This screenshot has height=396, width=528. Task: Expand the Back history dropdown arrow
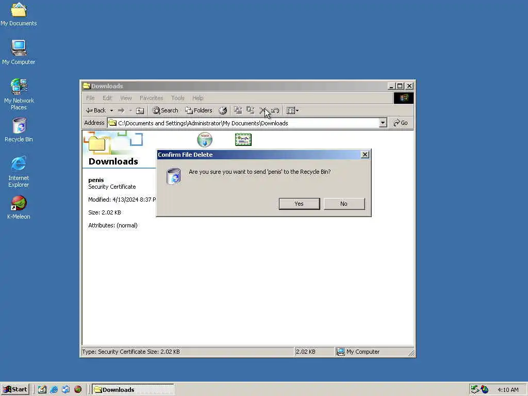[x=111, y=110]
